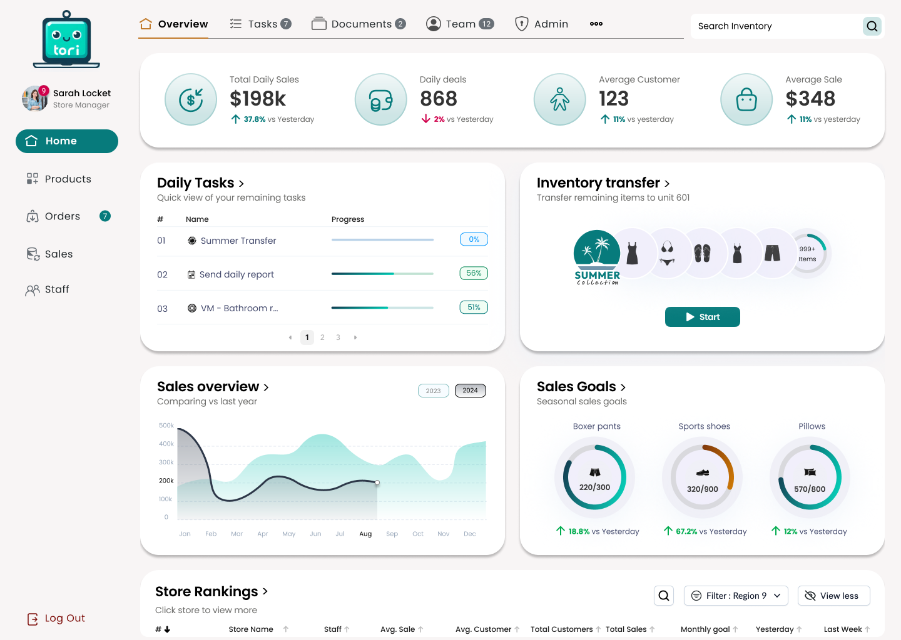Viewport: 901px width, 640px height.
Task: Toggle the View less visibility button
Action: 833,596
